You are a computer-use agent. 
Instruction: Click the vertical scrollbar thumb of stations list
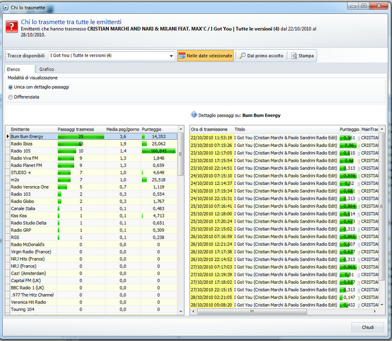[181, 154]
